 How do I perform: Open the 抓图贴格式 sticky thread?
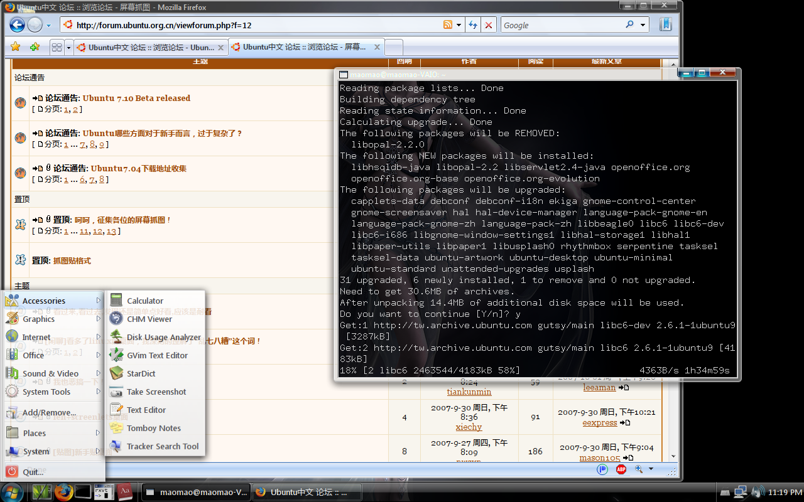pyautogui.click(x=72, y=260)
